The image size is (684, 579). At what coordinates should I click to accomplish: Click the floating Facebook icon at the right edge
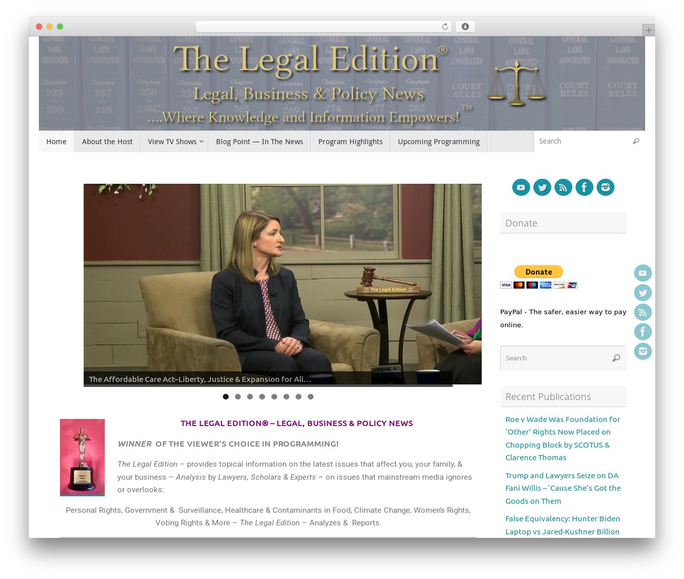643,332
